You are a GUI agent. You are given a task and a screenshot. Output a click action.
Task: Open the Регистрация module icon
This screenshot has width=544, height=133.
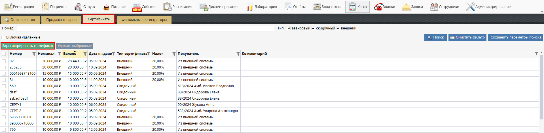coord(8,7)
